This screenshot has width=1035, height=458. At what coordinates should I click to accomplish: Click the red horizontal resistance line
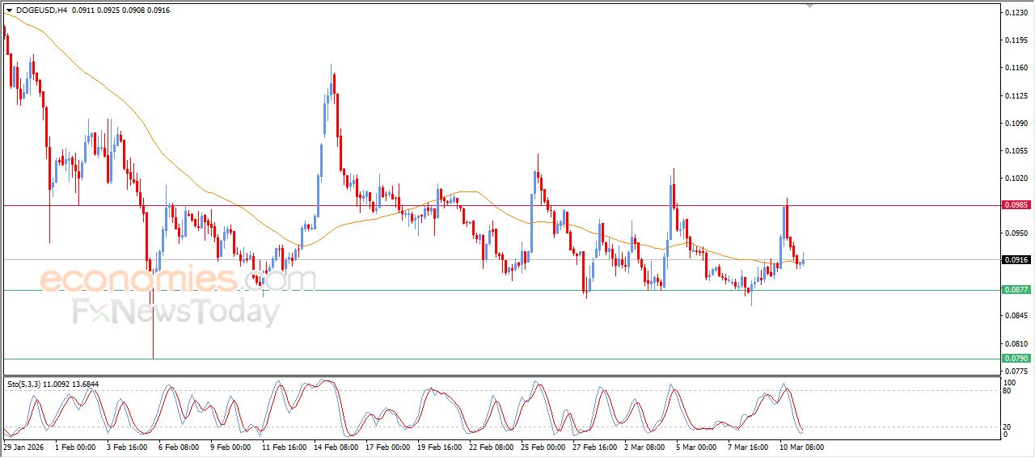tap(485, 205)
